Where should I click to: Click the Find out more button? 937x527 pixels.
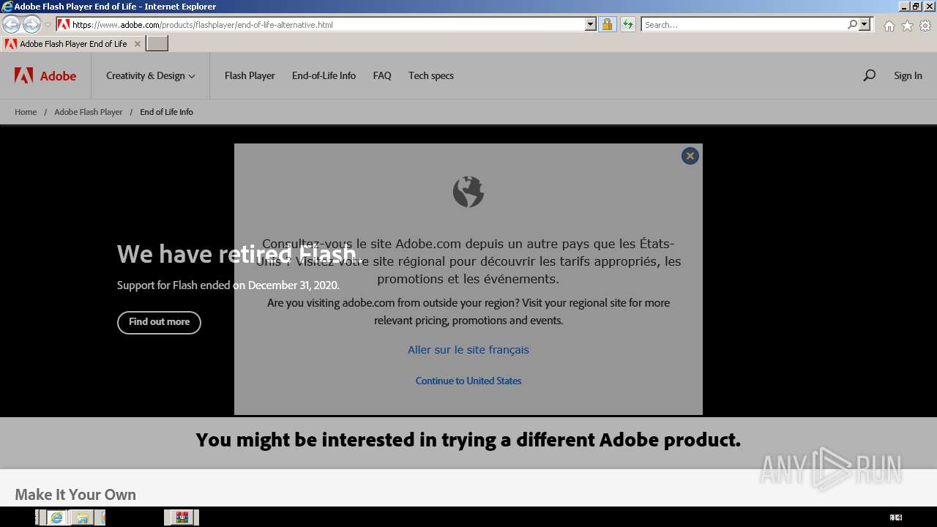click(x=159, y=322)
